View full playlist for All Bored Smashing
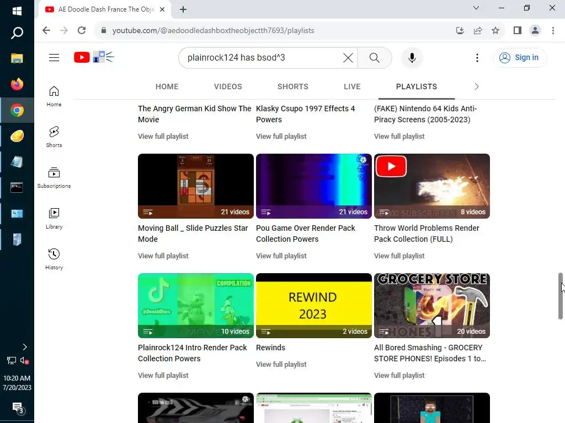Viewport: 565px width, 423px height. pos(399,375)
